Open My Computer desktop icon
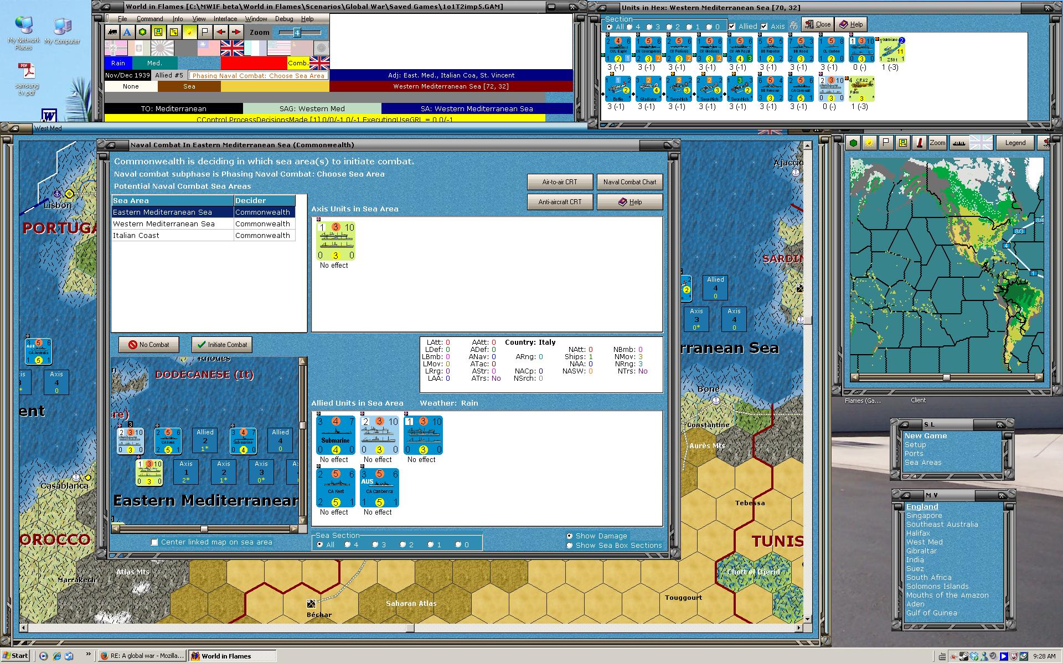This screenshot has width=1063, height=664. click(62, 31)
